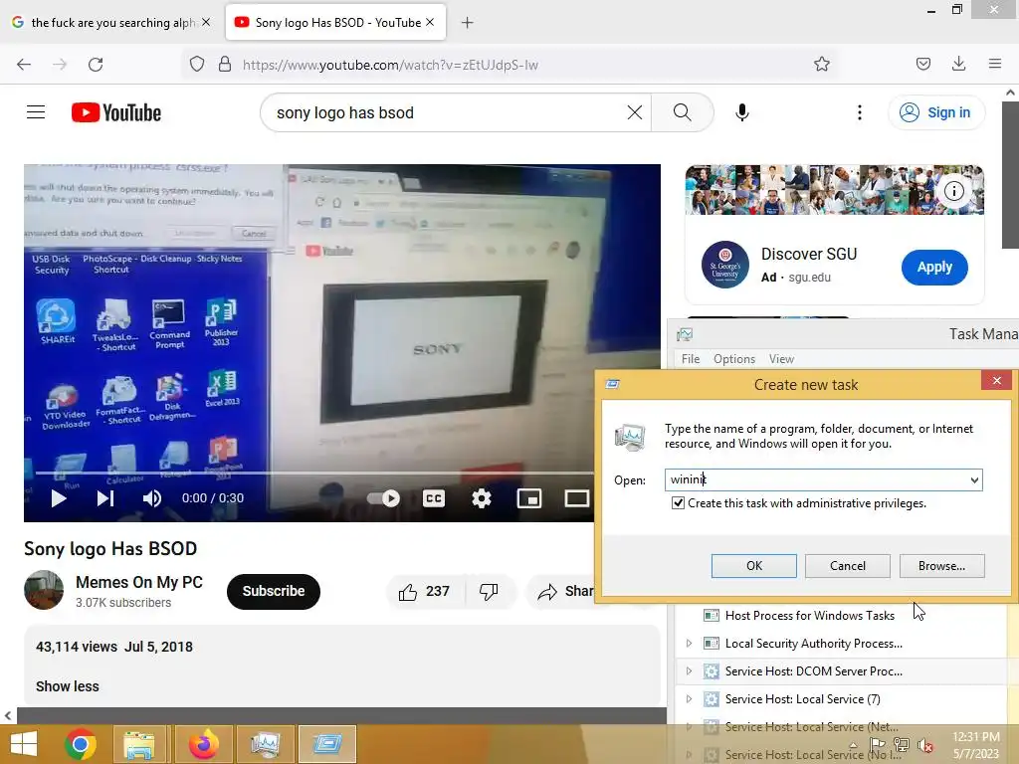This screenshot has width=1019, height=764.
Task: Open Task Manager Options menu
Action: [734, 358]
